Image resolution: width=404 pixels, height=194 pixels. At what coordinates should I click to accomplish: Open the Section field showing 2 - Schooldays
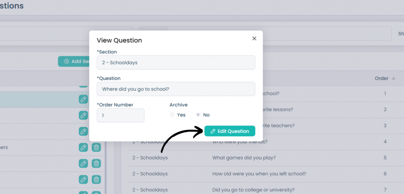(x=176, y=63)
